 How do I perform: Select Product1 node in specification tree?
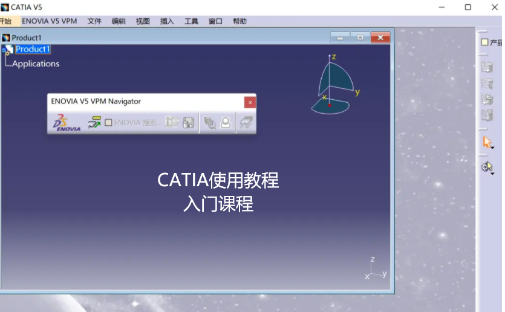(33, 49)
